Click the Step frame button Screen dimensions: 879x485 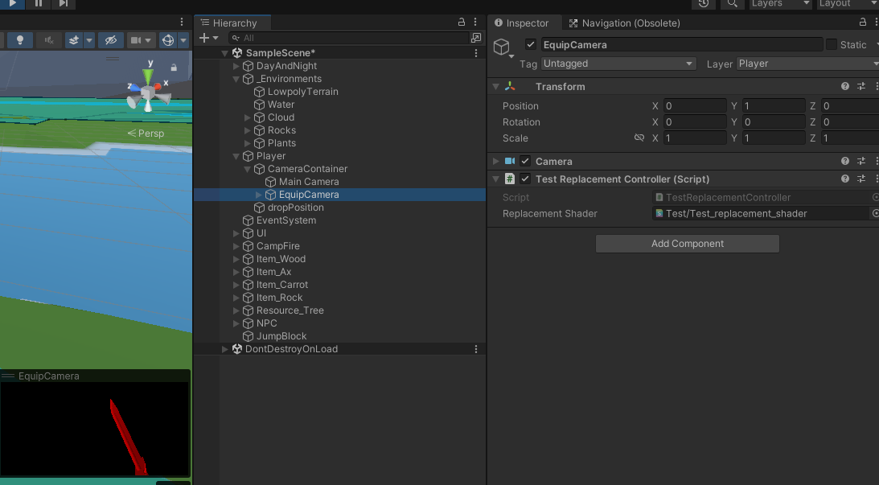(x=64, y=3)
